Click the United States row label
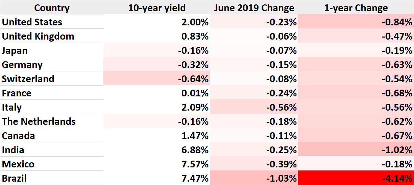This screenshot has height=185, width=414. pos(32,22)
